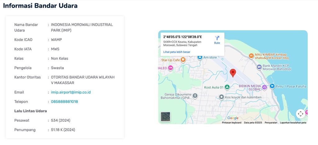This screenshot has height=145, width=318.
Task: Click Gereja Oikoumene church map icon
Action: [x=195, y=96]
